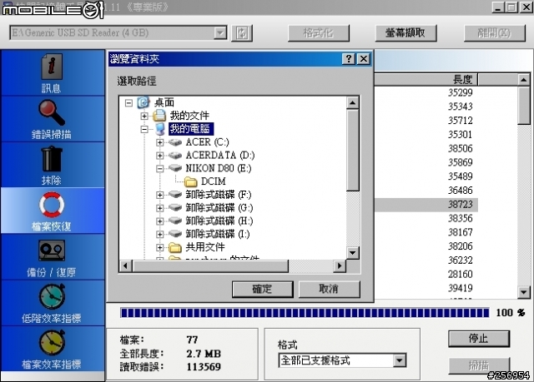The width and height of the screenshot is (534, 382).
Task: Click the folder tree scroll-down arrow
Action: coord(352,253)
